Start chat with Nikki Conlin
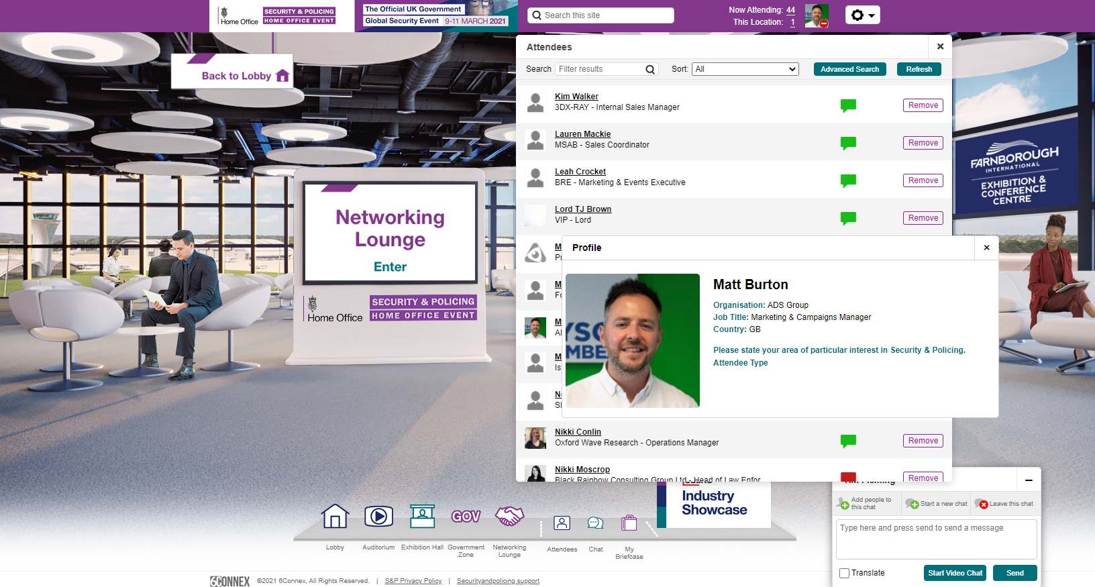The height and width of the screenshot is (587, 1095). click(x=848, y=441)
